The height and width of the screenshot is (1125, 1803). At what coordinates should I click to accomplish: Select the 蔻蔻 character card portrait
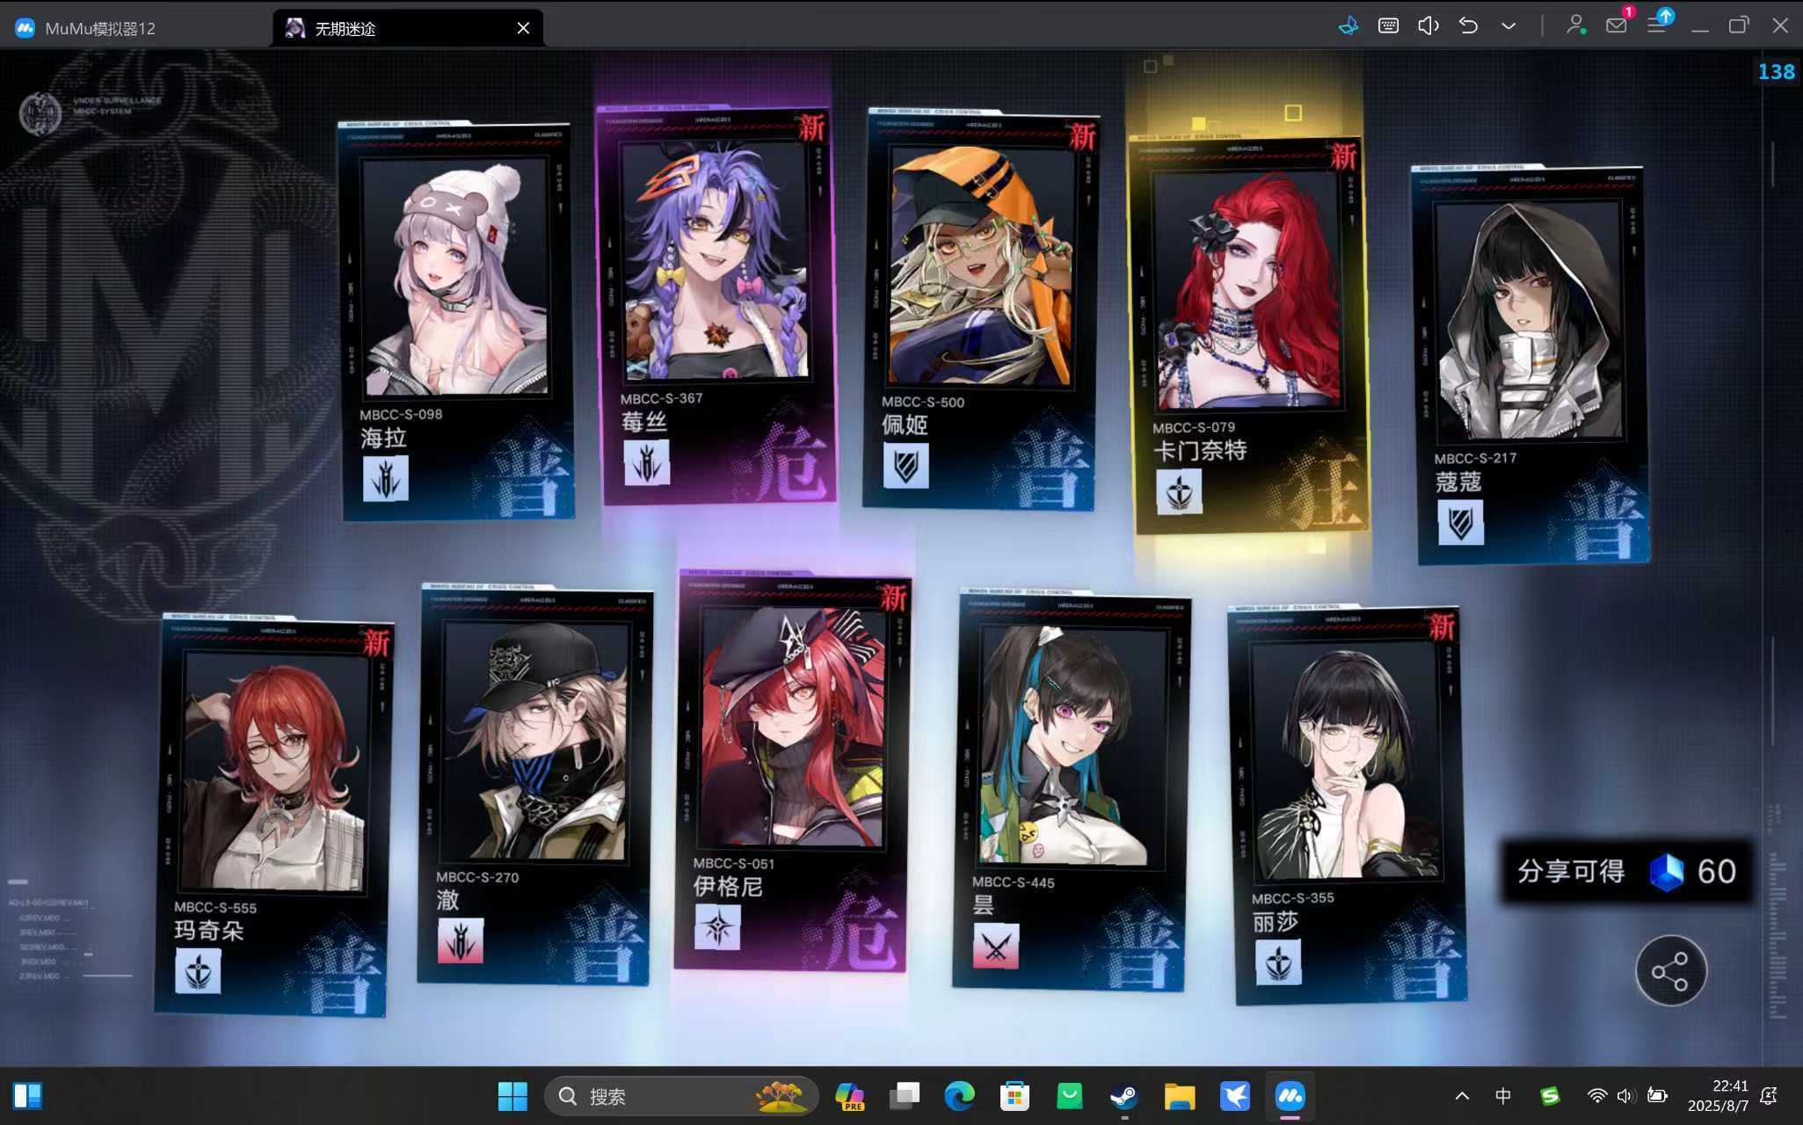pos(1530,322)
